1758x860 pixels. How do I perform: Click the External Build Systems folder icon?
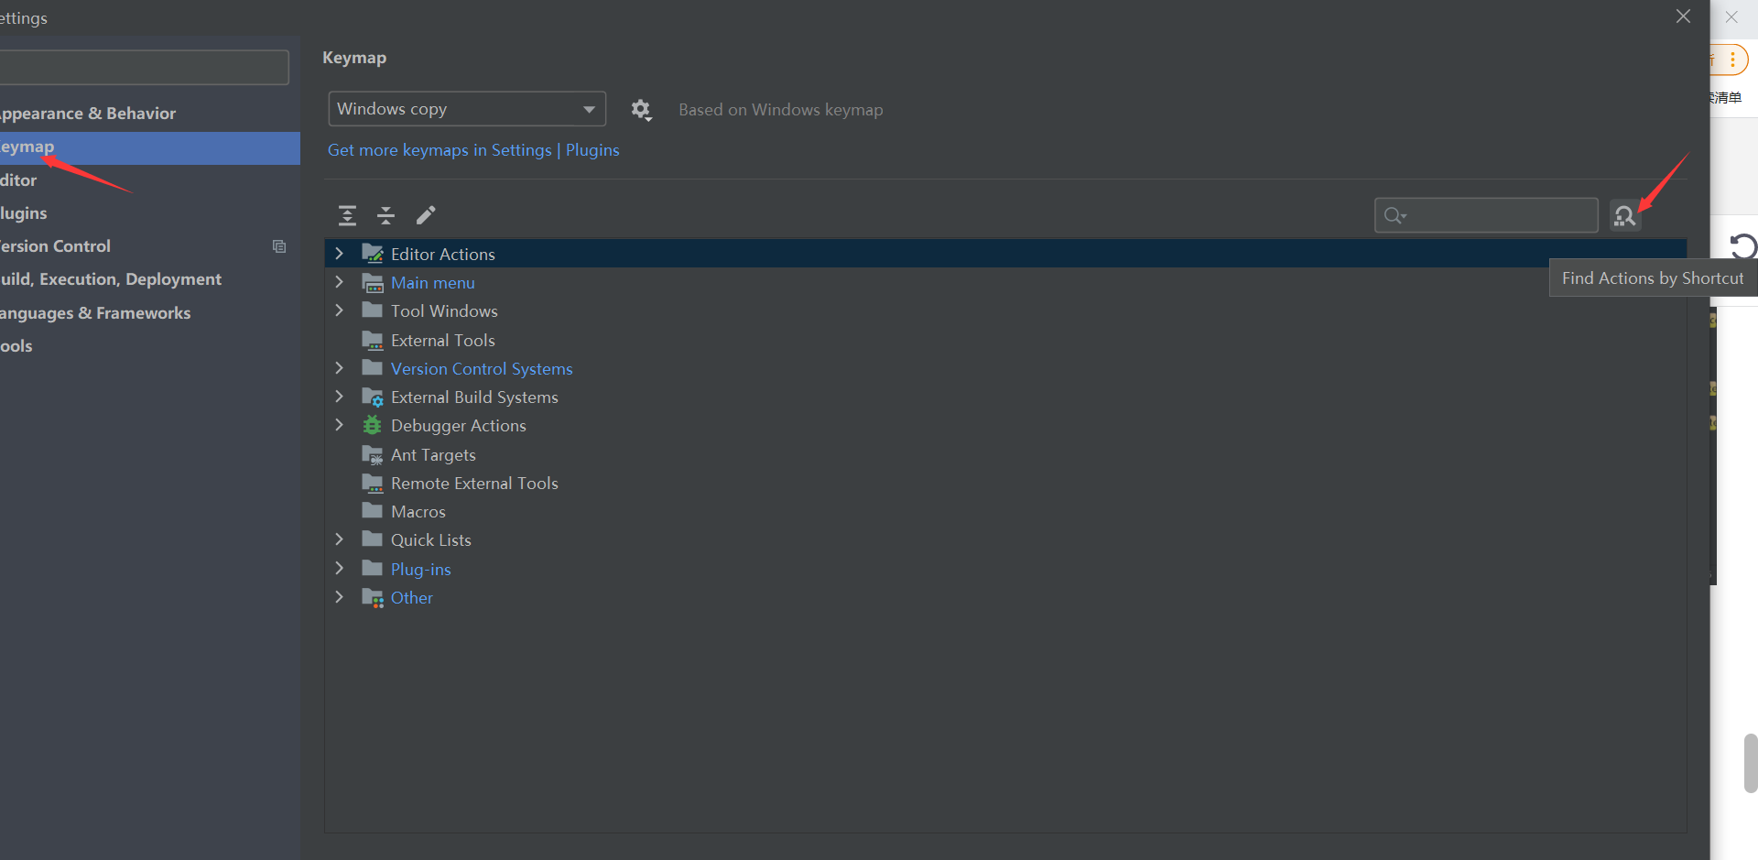[x=372, y=397]
